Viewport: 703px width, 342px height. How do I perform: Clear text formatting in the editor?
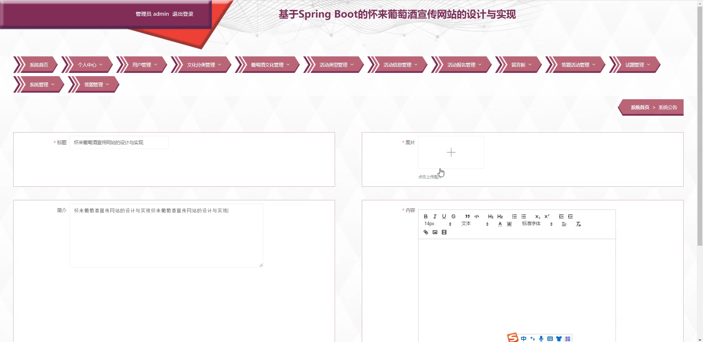[x=579, y=224]
